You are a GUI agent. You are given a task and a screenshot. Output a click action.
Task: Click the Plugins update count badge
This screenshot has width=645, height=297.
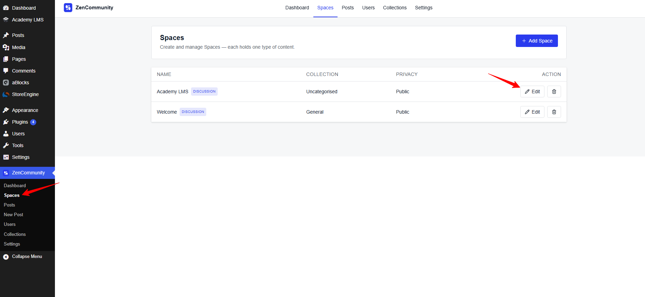click(x=33, y=122)
